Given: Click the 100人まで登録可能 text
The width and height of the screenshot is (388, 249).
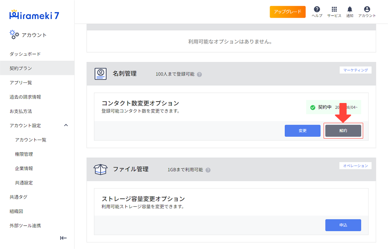Looking at the screenshot, I should (x=175, y=74).
